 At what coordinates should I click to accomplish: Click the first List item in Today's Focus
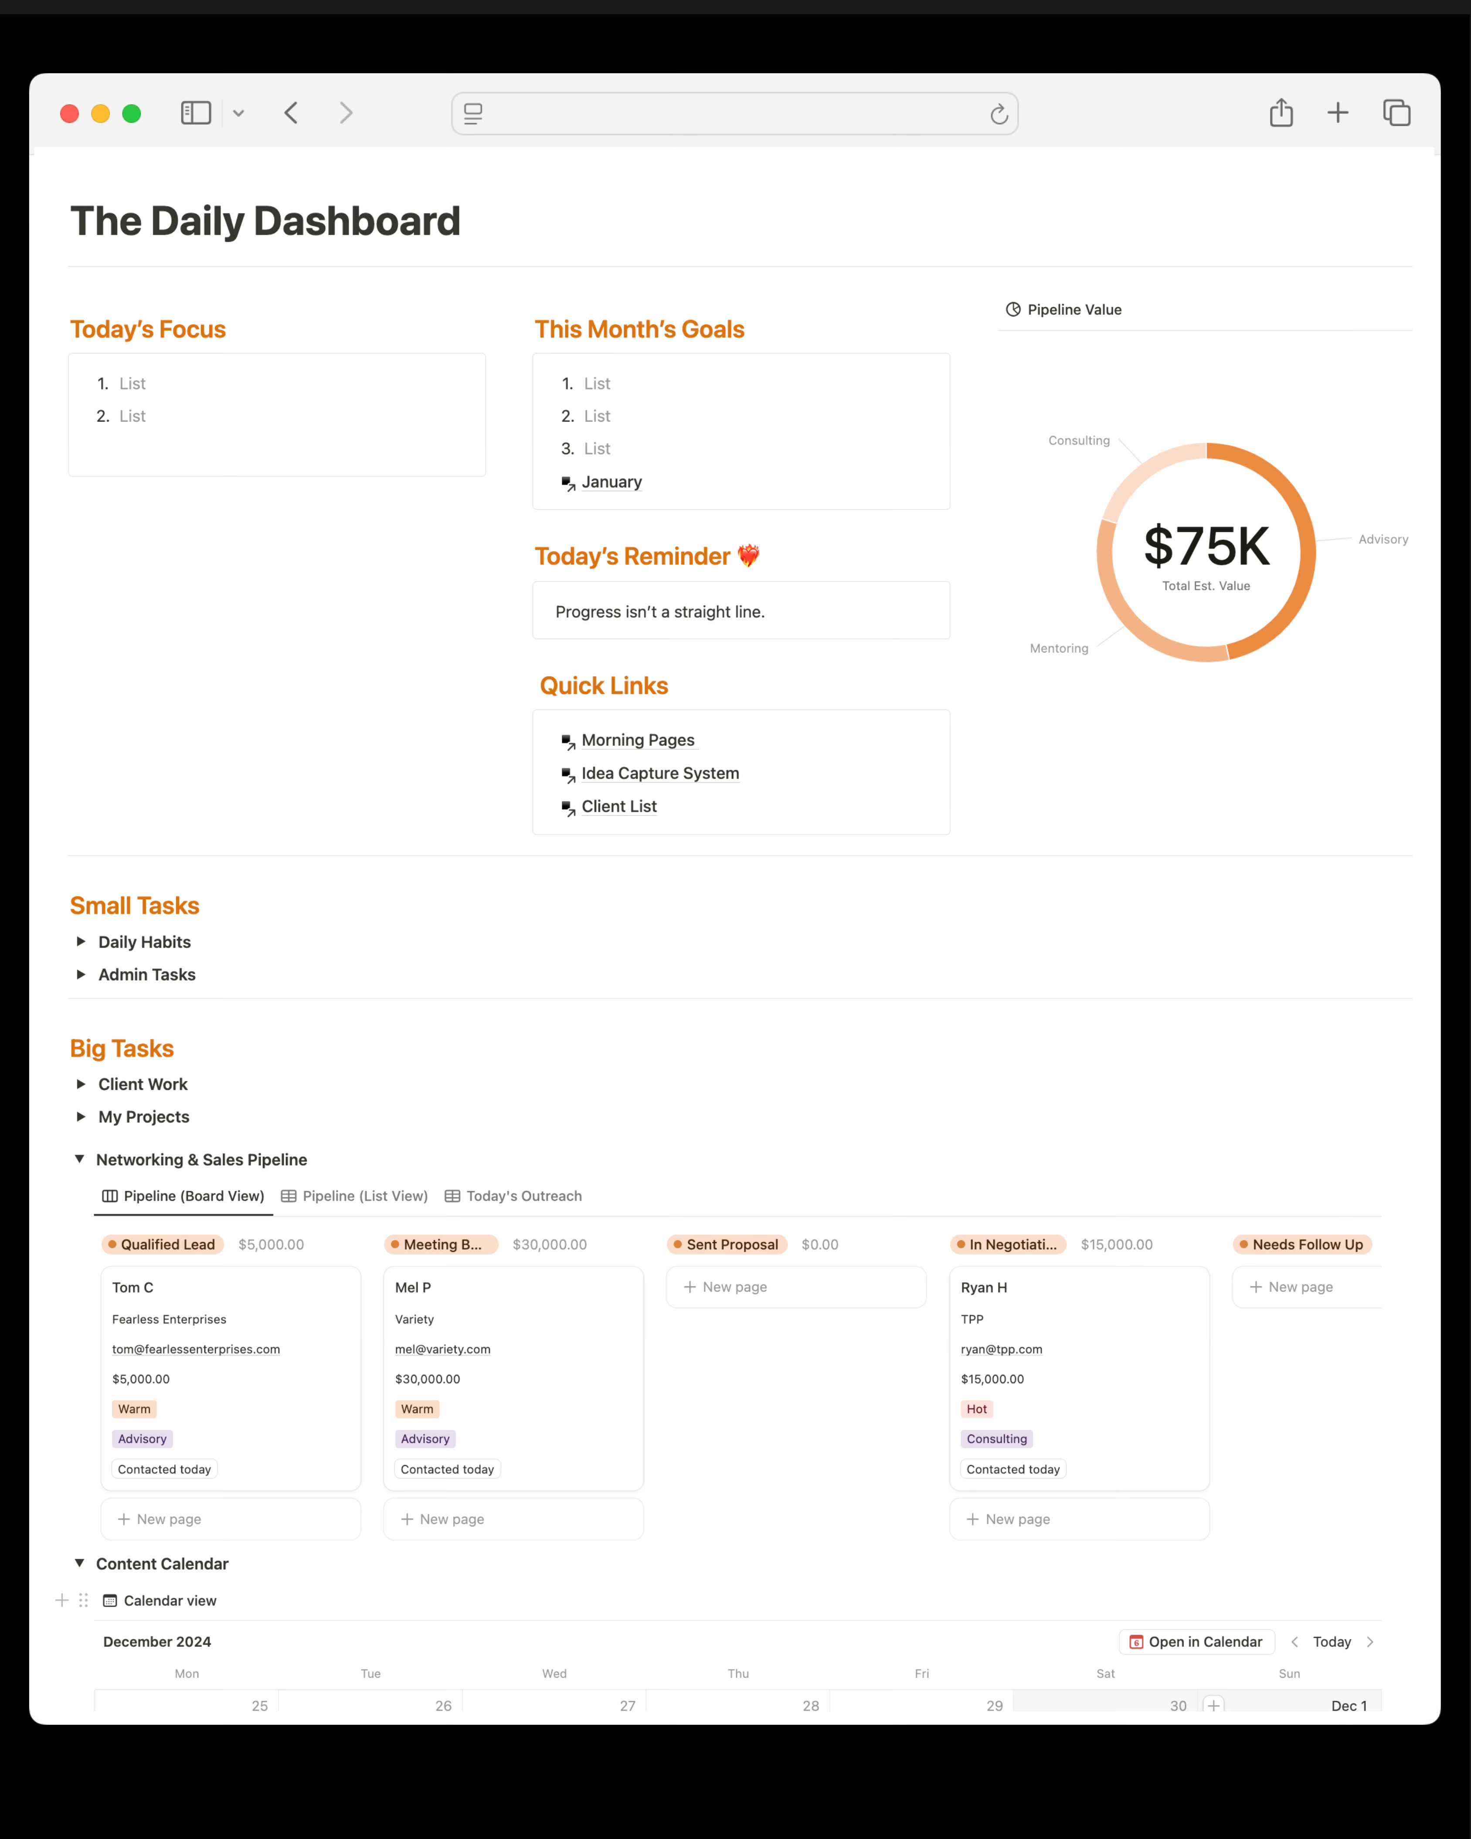point(132,384)
